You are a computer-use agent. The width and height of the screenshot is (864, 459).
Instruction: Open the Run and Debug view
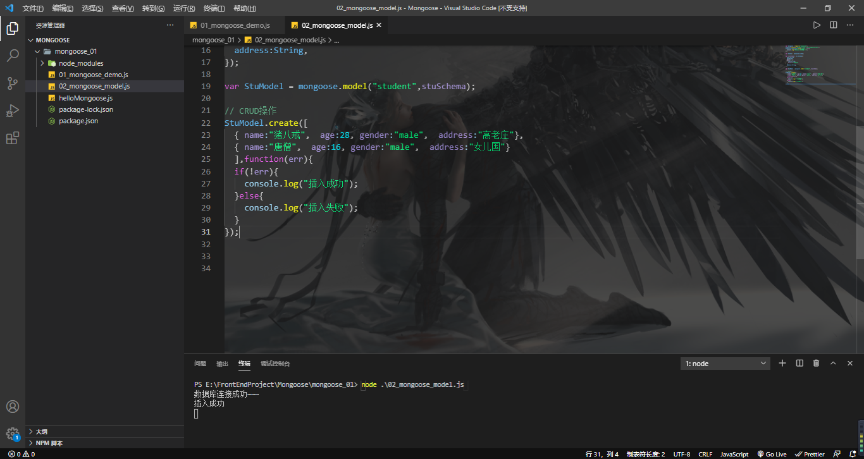click(x=13, y=111)
